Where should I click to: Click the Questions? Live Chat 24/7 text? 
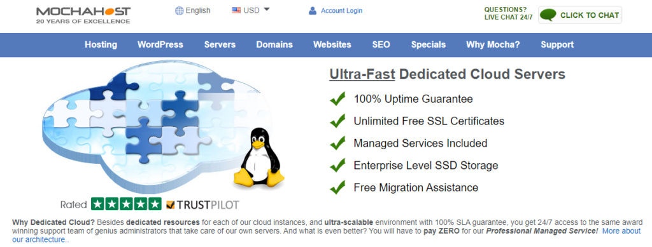point(508,14)
